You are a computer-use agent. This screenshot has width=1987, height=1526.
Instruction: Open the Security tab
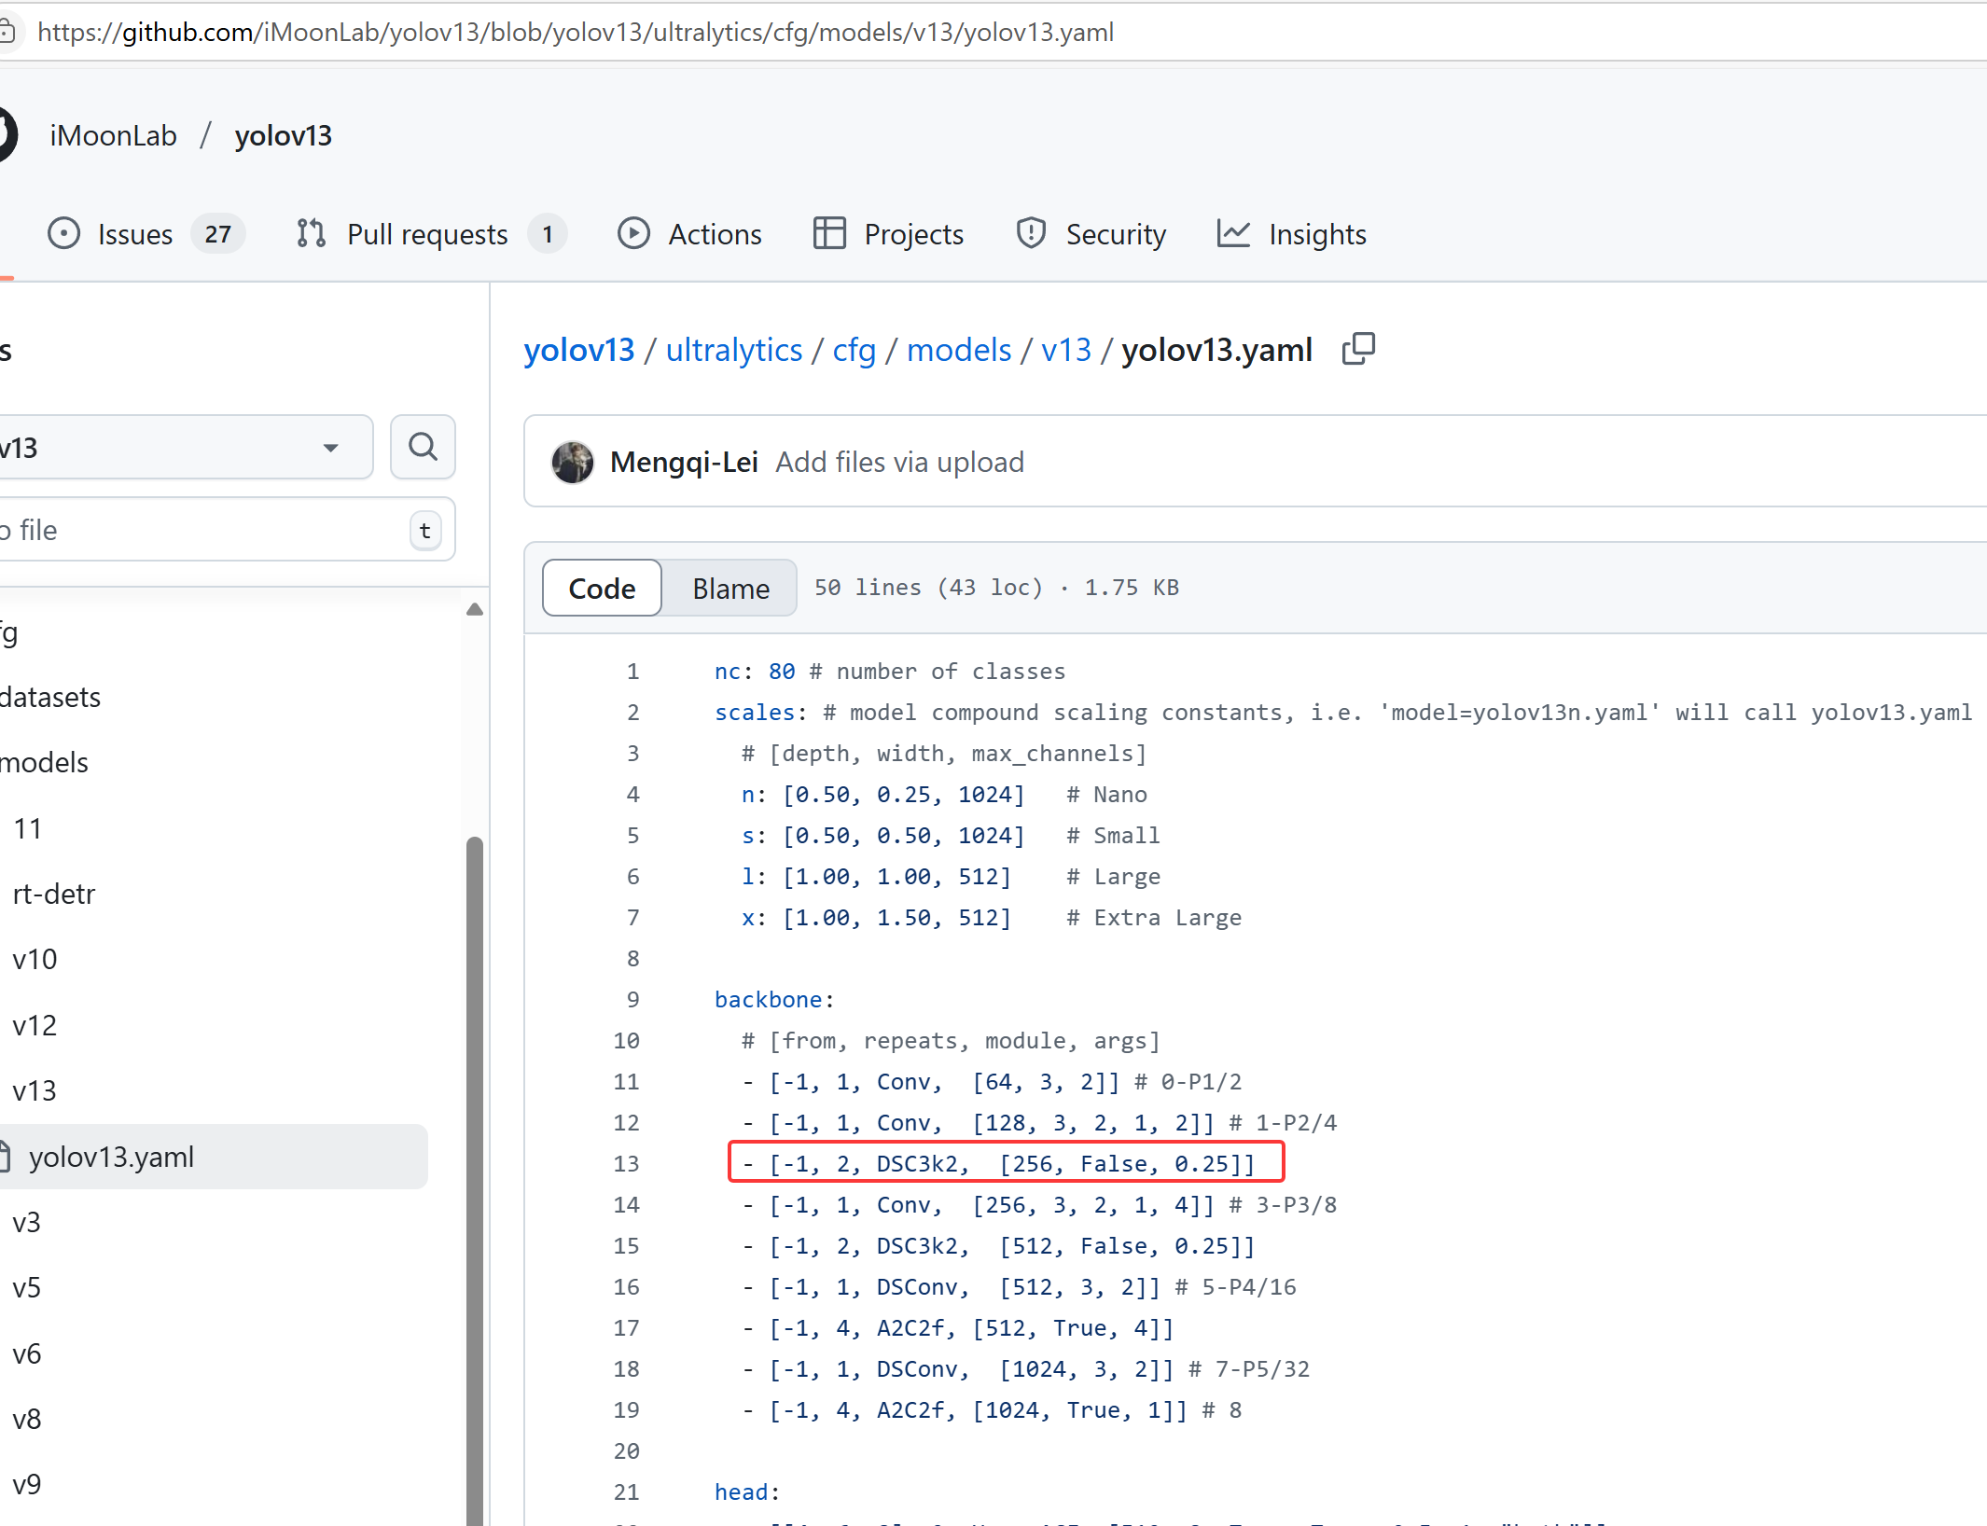point(1091,233)
